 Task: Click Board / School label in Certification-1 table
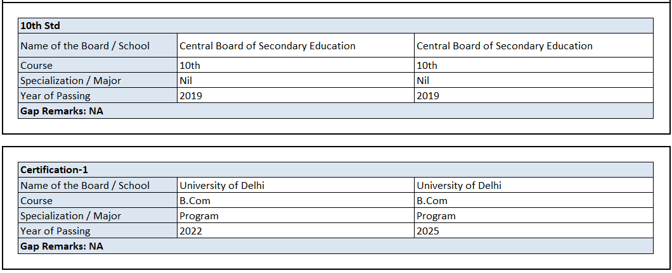tap(85, 185)
